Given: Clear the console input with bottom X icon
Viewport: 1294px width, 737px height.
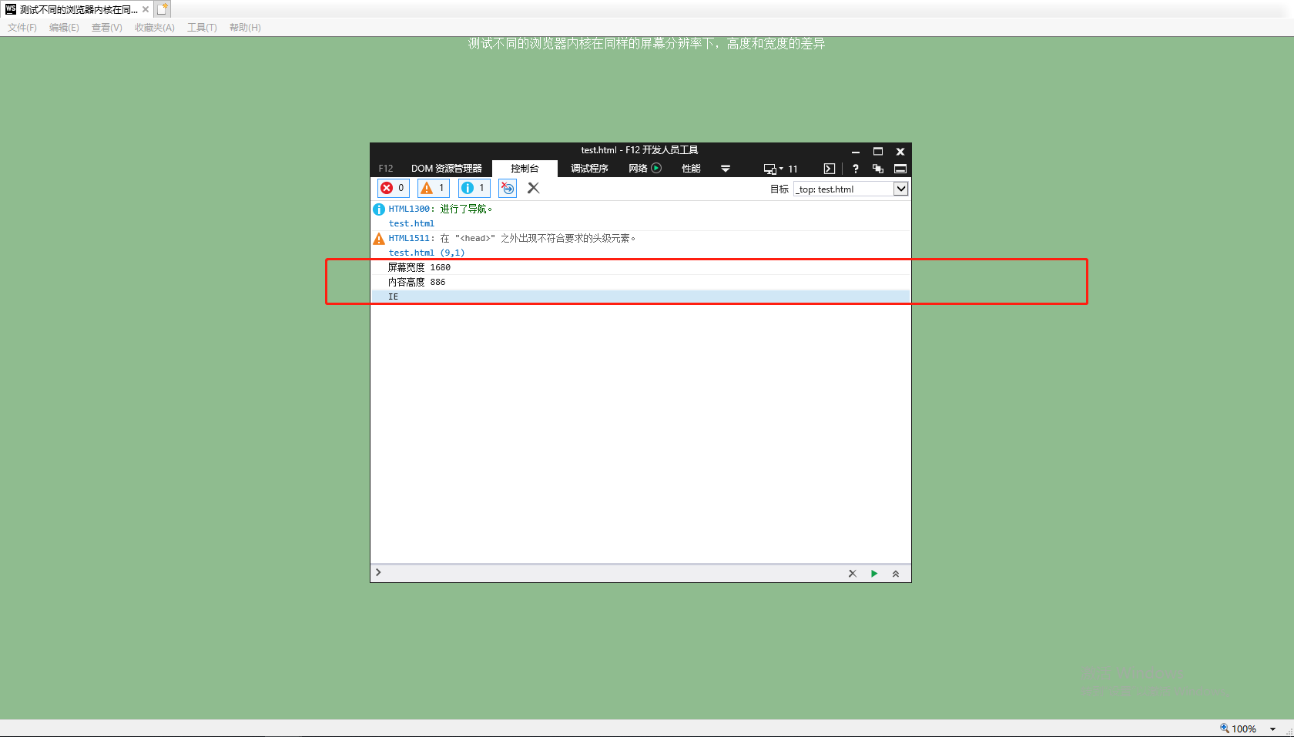Looking at the screenshot, I should [x=853, y=574].
